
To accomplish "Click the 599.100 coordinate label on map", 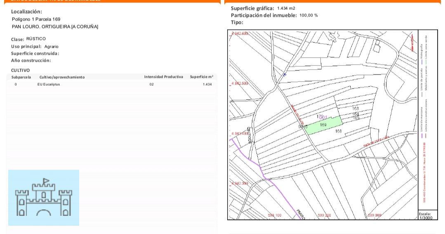I will pyautogui.click(x=275, y=215).
